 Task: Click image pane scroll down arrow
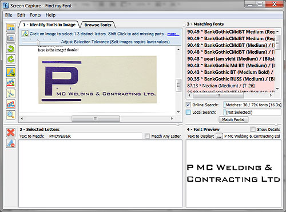tap(178, 112)
